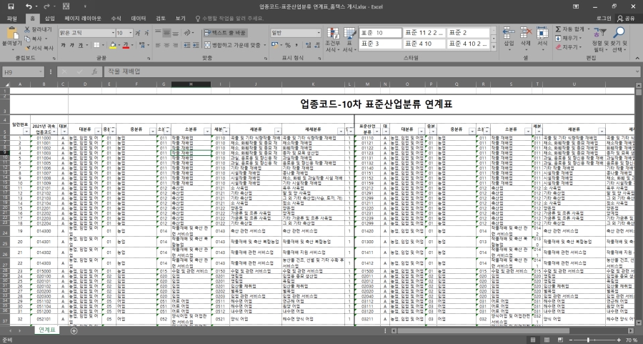Open the Name Box dropdown for H9
This screenshot has height=344, width=643.
point(41,72)
